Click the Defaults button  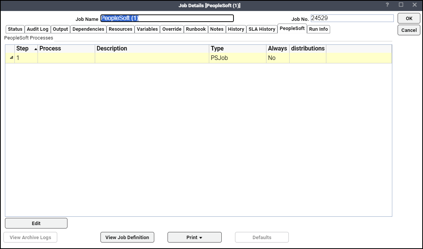(x=262, y=237)
